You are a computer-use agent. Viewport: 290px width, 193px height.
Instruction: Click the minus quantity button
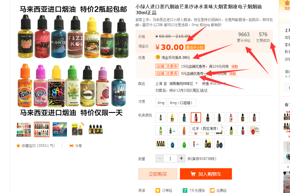pyautogui.click(x=160, y=158)
